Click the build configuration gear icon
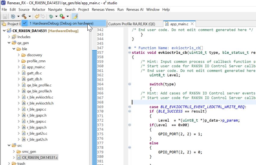 click(x=13, y=16)
